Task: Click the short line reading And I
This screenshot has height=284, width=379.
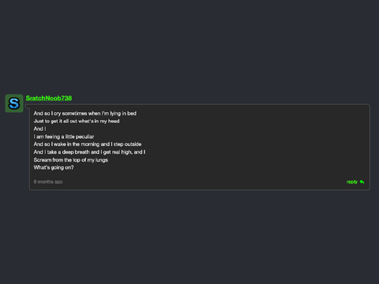Action: pos(39,129)
